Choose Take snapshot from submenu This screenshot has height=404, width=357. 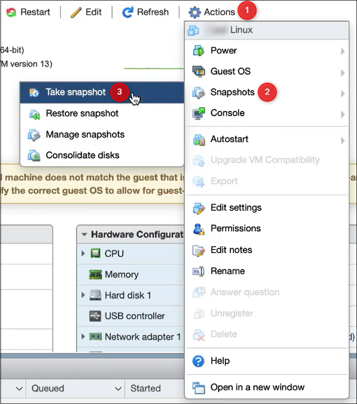(102, 92)
